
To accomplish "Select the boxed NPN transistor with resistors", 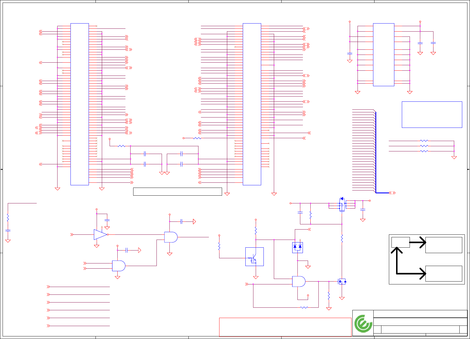I will click(x=255, y=257).
